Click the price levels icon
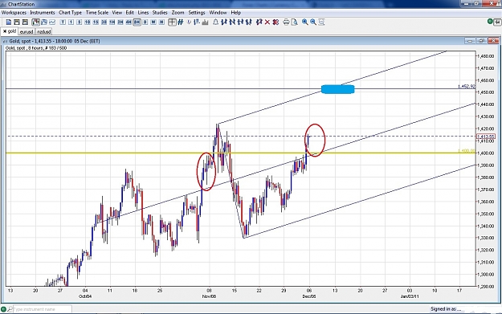Image resolution: width=502 pixels, height=314 pixels. (x=197, y=22)
